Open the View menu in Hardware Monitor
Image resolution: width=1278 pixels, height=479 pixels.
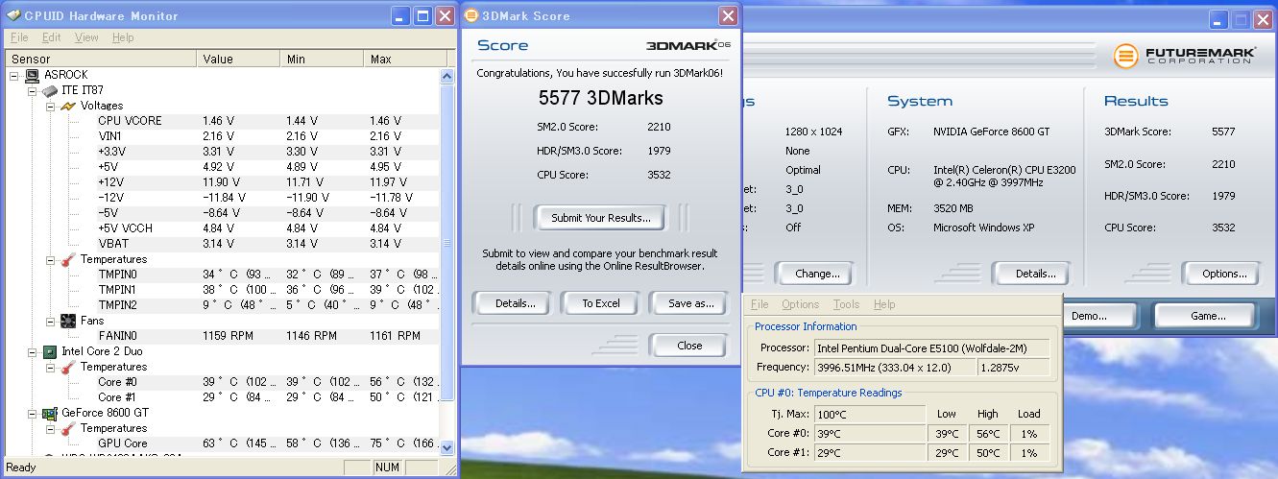pos(86,37)
